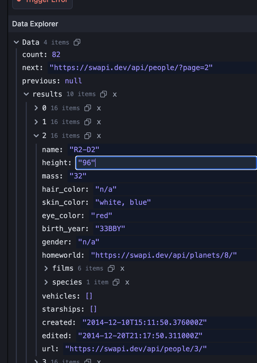This screenshot has width=257, height=363.
Task: Copy result item 2
Action: pyautogui.click(x=88, y=136)
